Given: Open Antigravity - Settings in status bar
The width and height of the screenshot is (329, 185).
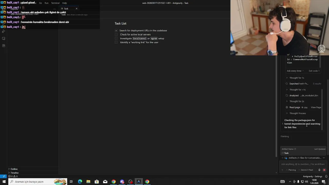Looking at the screenshot, I should 313,177.
